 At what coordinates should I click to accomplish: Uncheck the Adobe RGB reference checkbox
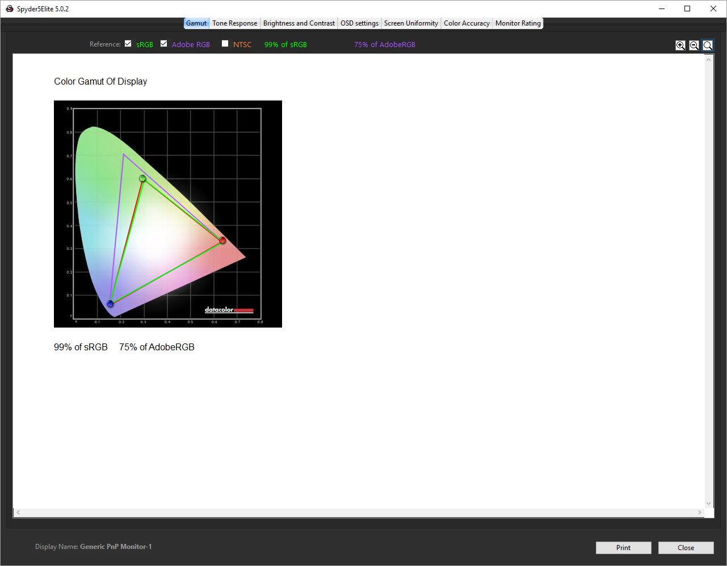pos(164,44)
